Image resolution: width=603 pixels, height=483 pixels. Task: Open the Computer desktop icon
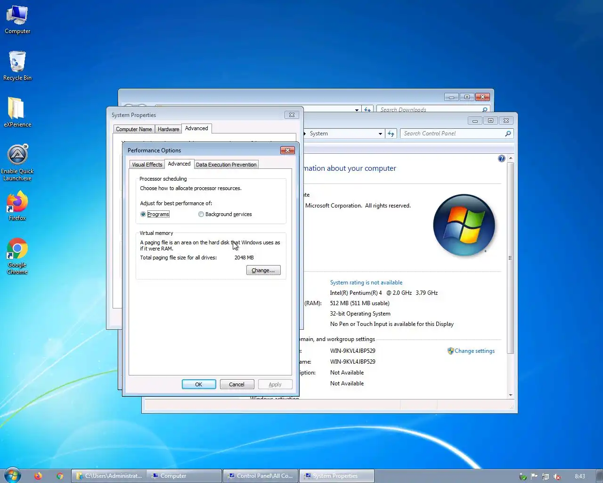click(x=17, y=20)
